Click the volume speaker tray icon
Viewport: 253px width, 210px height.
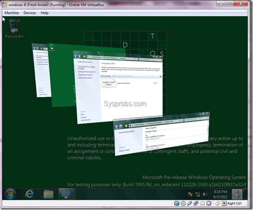click(206, 194)
